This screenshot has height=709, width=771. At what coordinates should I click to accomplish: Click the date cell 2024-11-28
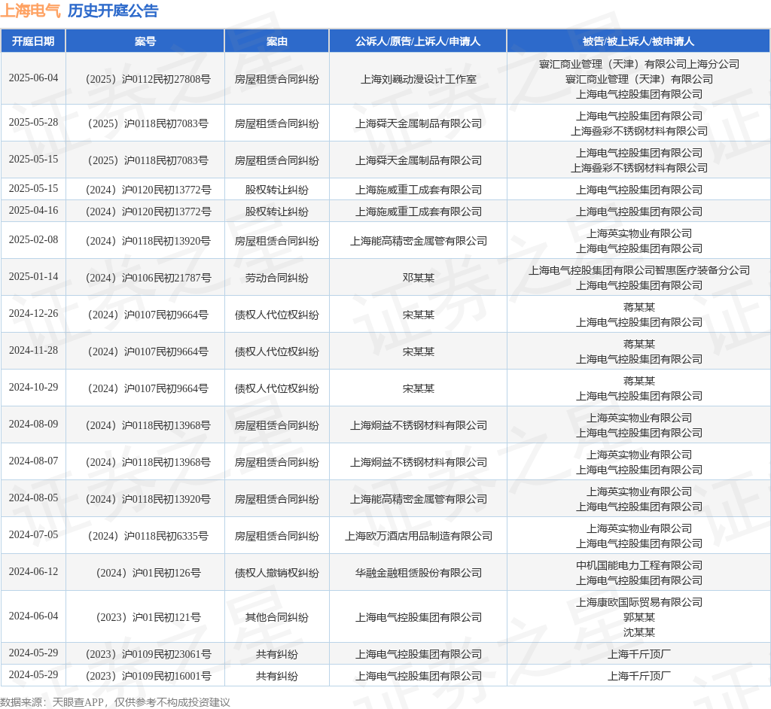33,351
